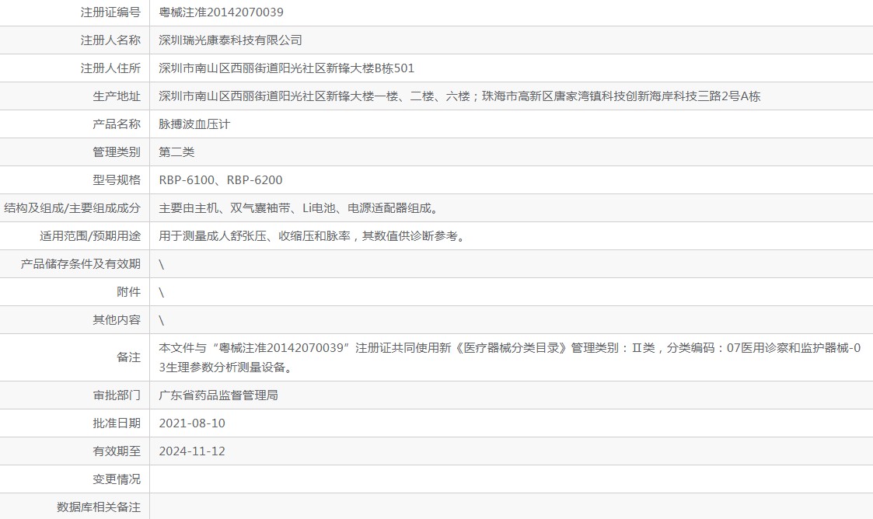Click the label 型号规格
Screen dimensions: 873x519
[117, 179]
